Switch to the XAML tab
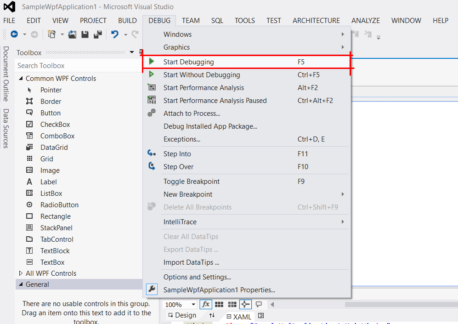The width and height of the screenshot is (458, 324). tap(239, 317)
